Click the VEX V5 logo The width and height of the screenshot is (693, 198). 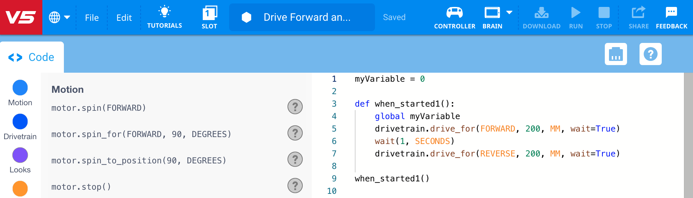(21, 17)
